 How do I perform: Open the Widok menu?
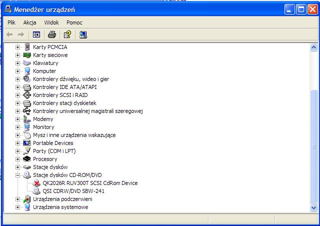coord(51,22)
